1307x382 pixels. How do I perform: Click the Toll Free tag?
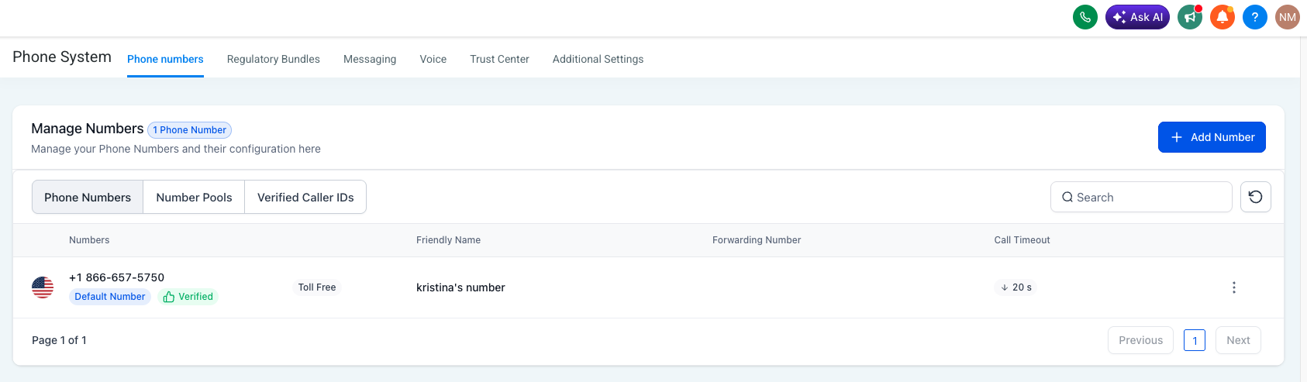(317, 287)
